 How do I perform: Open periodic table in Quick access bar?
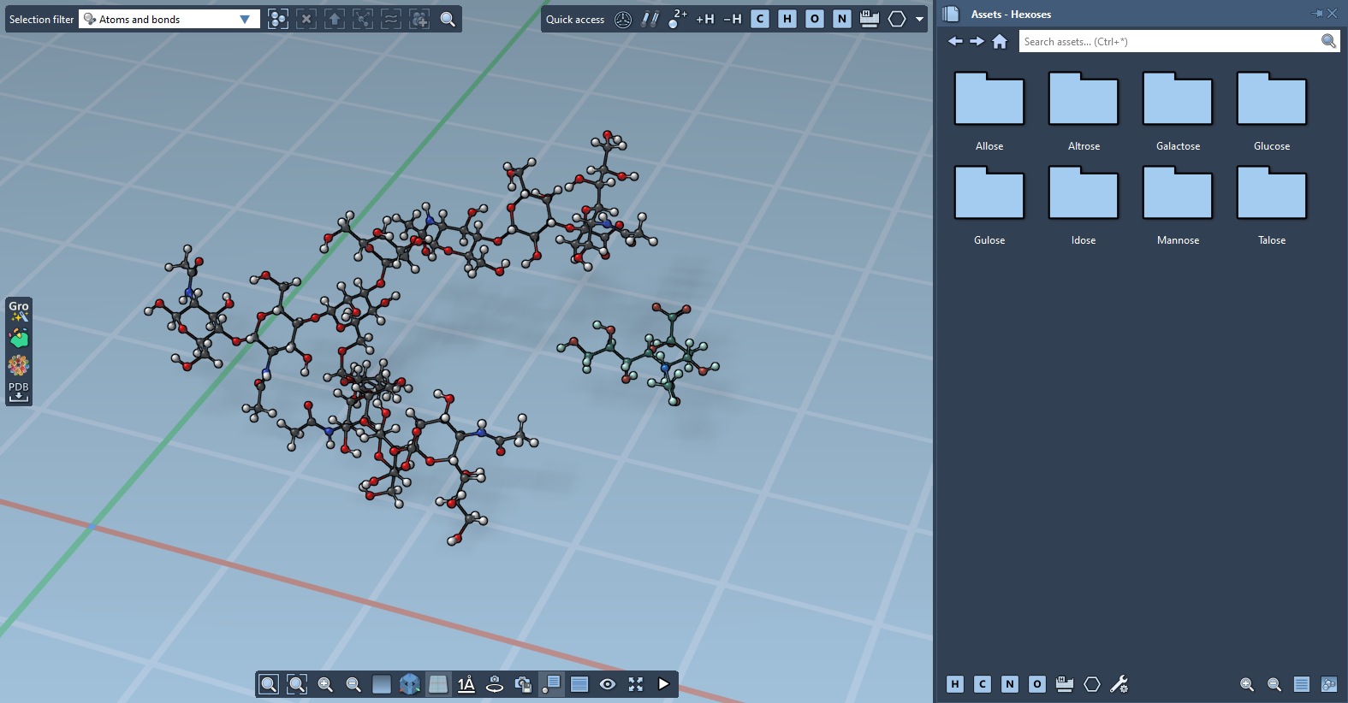pos(870,19)
